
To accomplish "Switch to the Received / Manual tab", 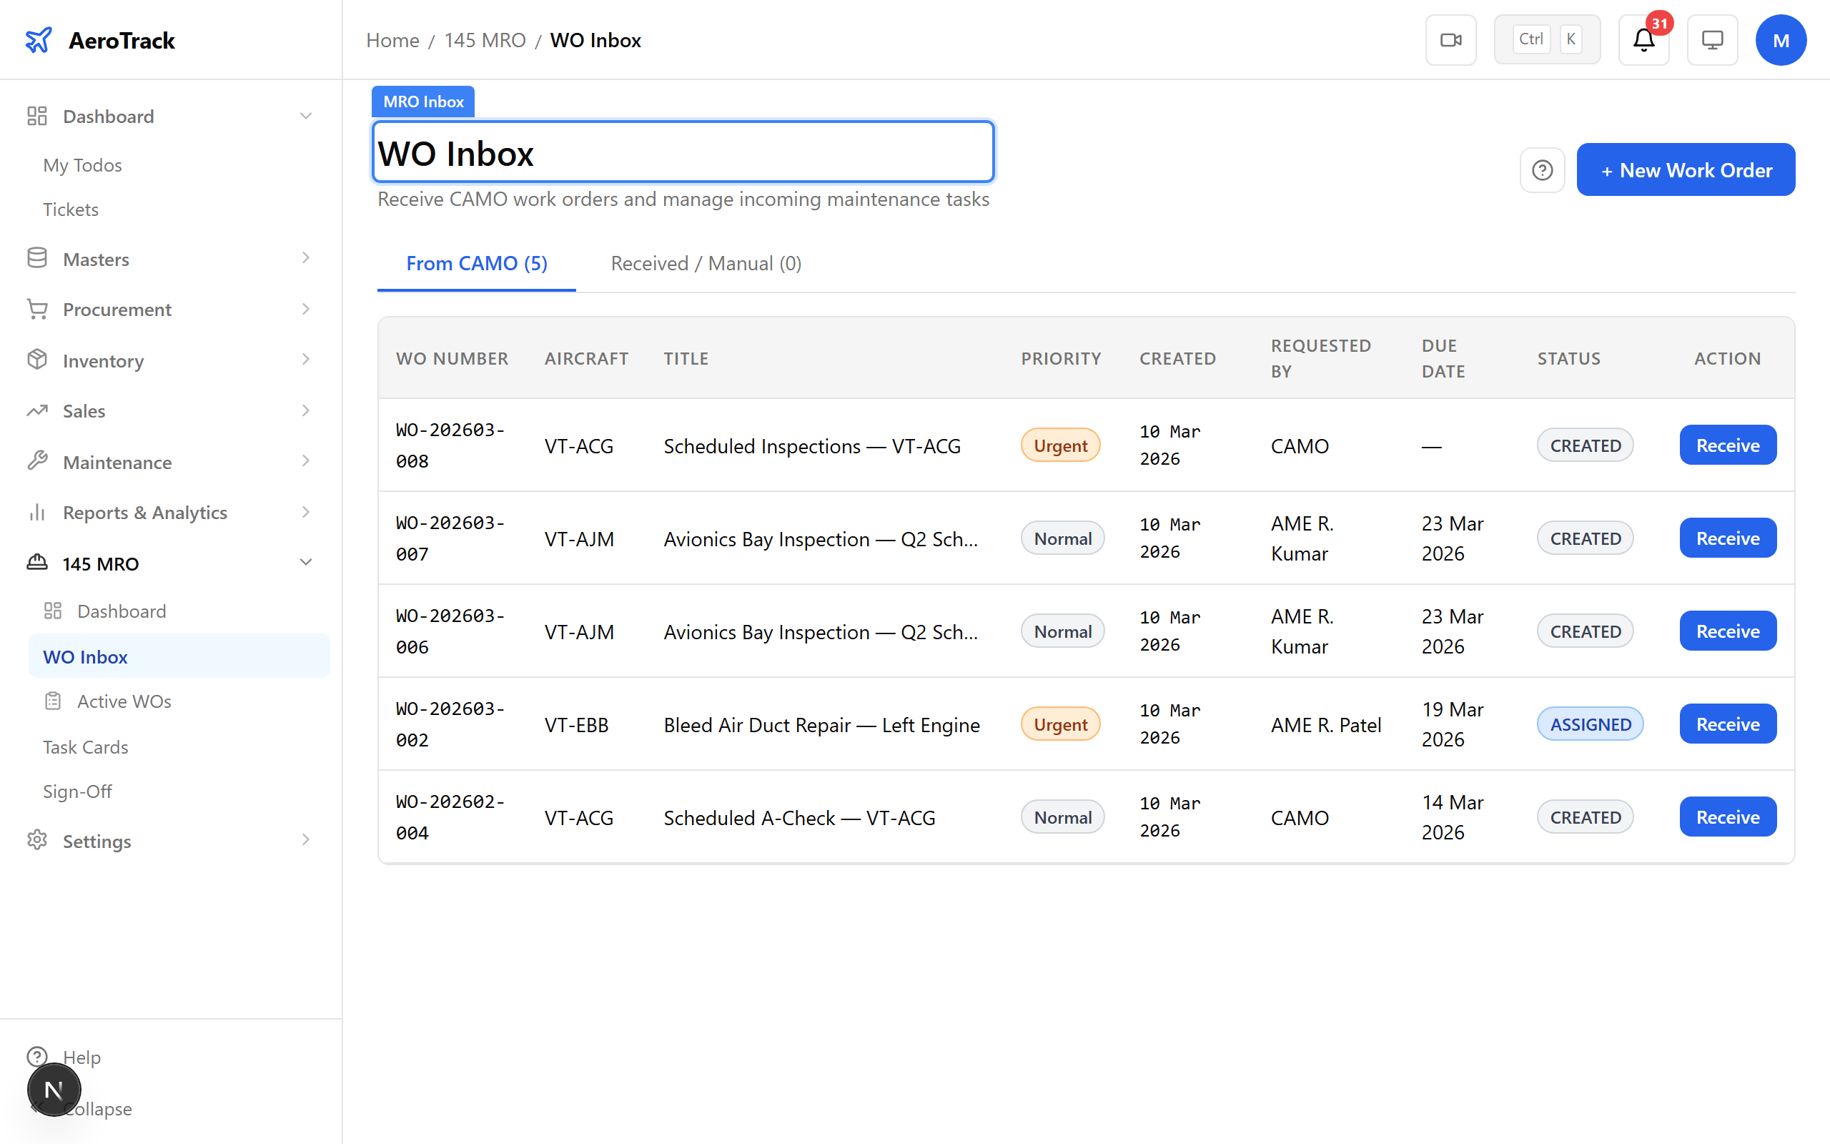I will click(705, 263).
